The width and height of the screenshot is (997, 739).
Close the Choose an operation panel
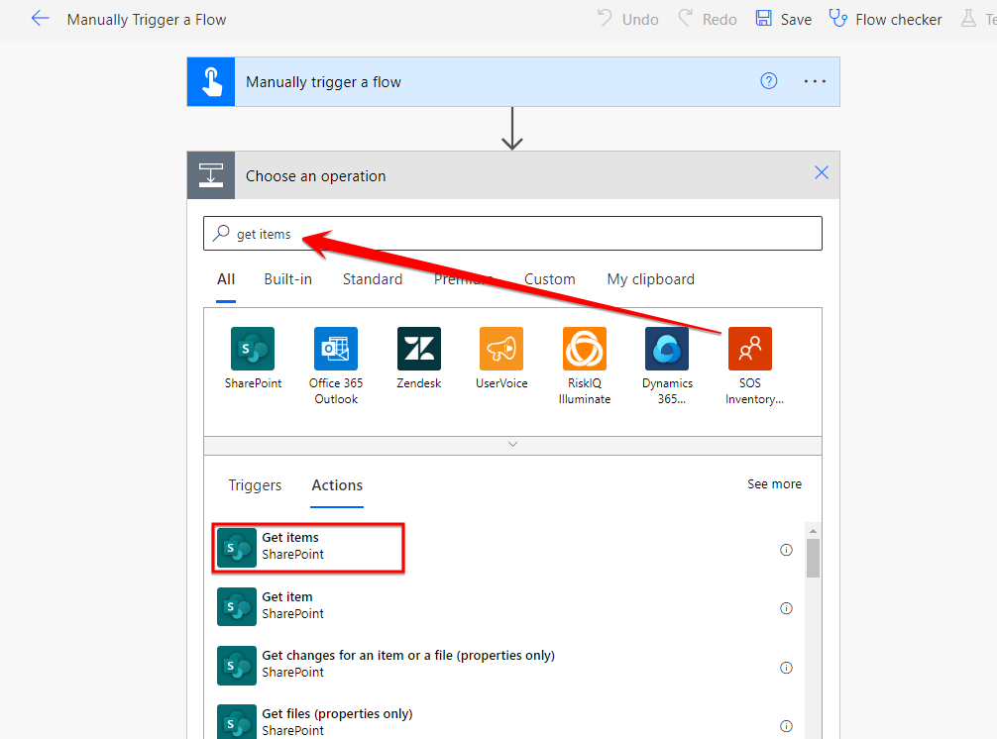822,172
